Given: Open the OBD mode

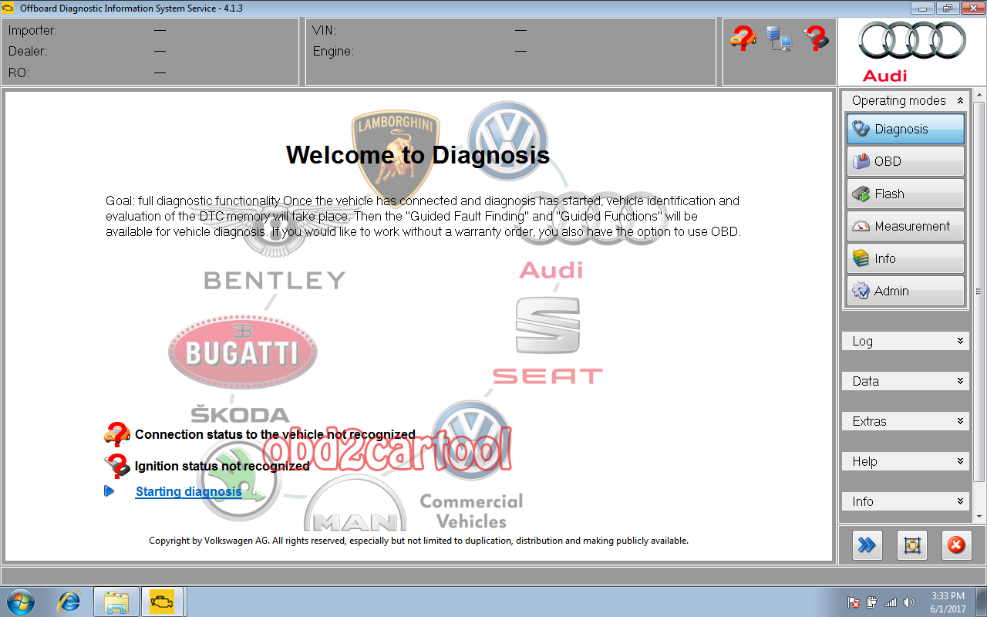Looking at the screenshot, I should [904, 161].
